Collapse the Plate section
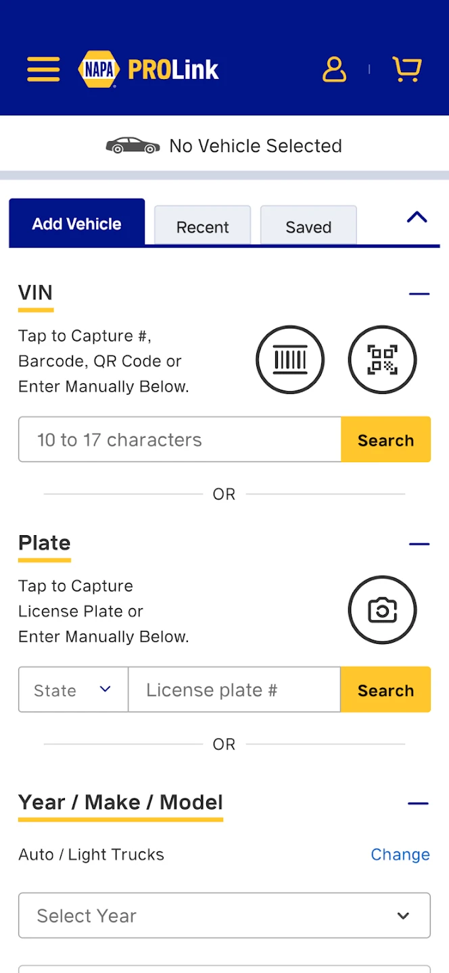Viewport: 449px width, 973px height. [x=419, y=544]
